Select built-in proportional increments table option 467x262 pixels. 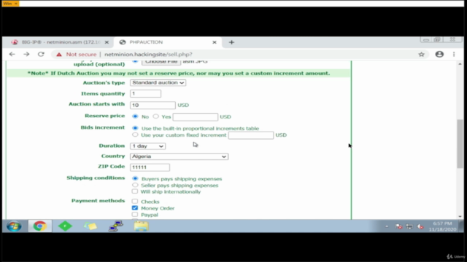pyautogui.click(x=135, y=128)
